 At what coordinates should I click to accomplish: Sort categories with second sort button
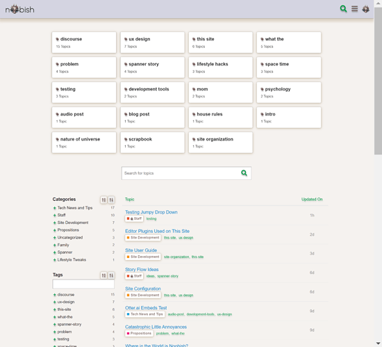click(111, 200)
